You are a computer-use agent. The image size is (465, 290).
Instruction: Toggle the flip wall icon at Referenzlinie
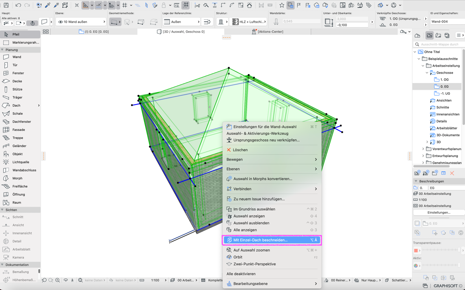pyautogui.click(x=207, y=22)
